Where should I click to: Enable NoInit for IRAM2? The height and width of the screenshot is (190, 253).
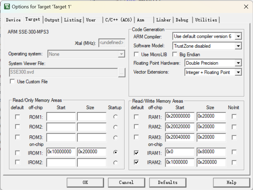(x=234, y=163)
